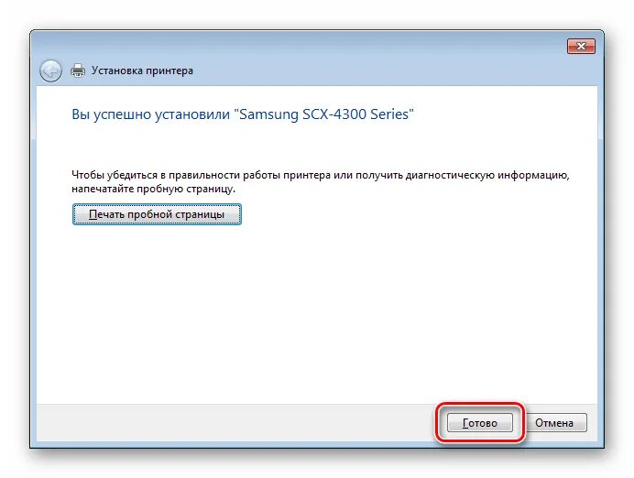Screen dimensions: 634x478
Task: Click gray footer strip left of Готово
Action: [x=235, y=423]
